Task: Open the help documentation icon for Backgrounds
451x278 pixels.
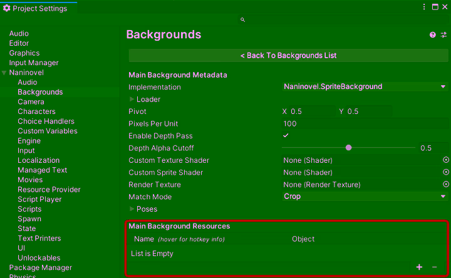Action: click(432, 35)
